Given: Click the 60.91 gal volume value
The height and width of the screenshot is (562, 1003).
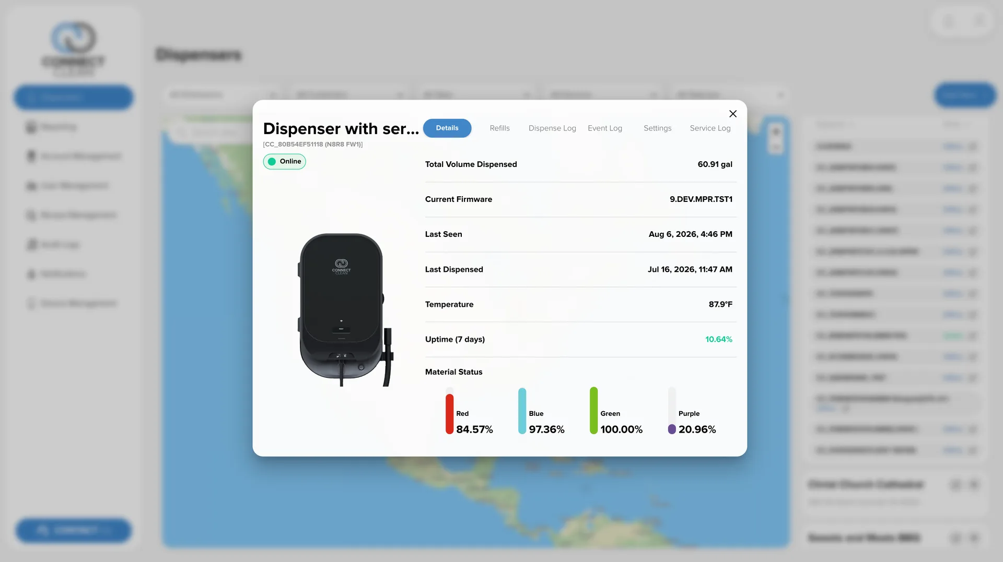Looking at the screenshot, I should point(715,164).
